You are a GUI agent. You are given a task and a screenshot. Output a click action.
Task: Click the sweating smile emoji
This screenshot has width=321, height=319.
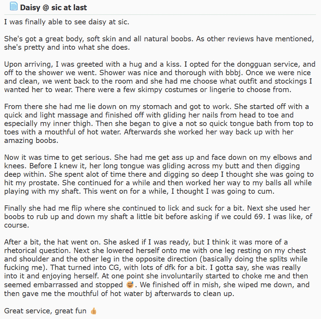coord(130,285)
